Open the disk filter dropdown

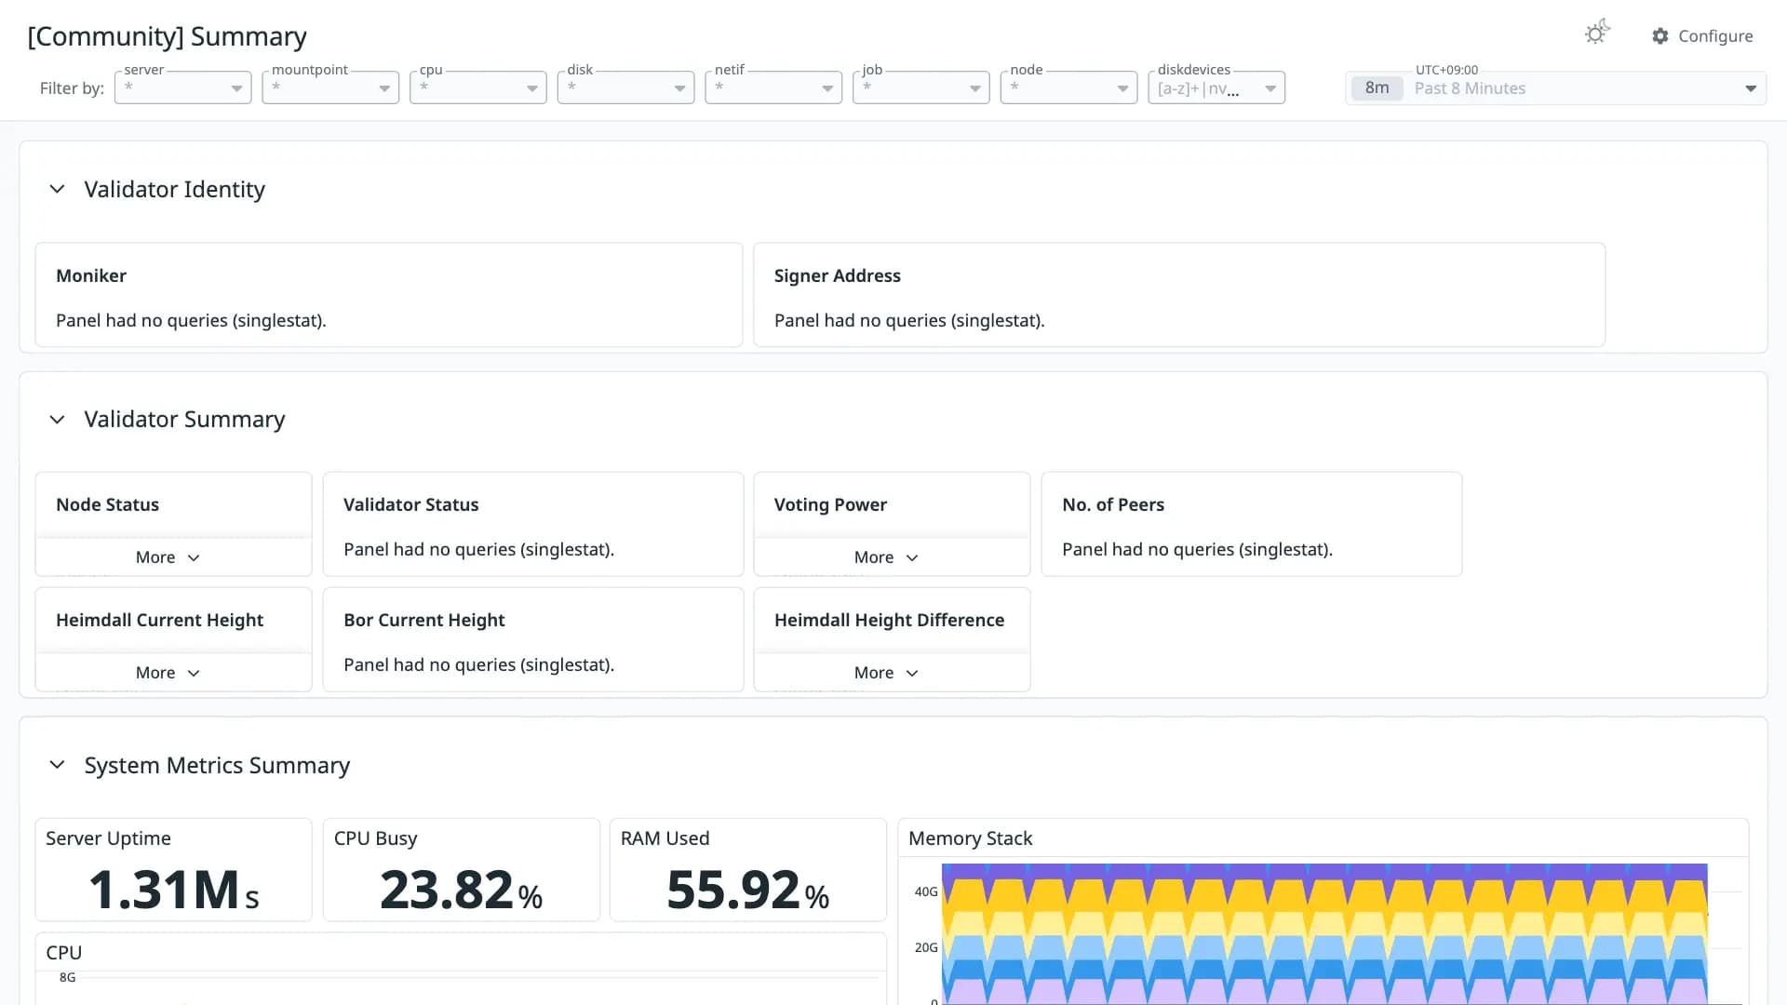point(626,87)
